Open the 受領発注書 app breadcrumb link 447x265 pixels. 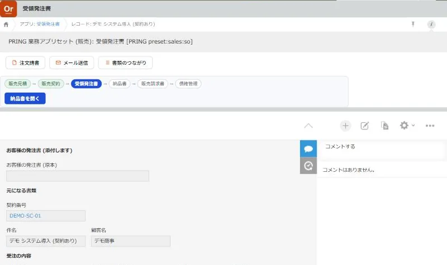point(48,24)
